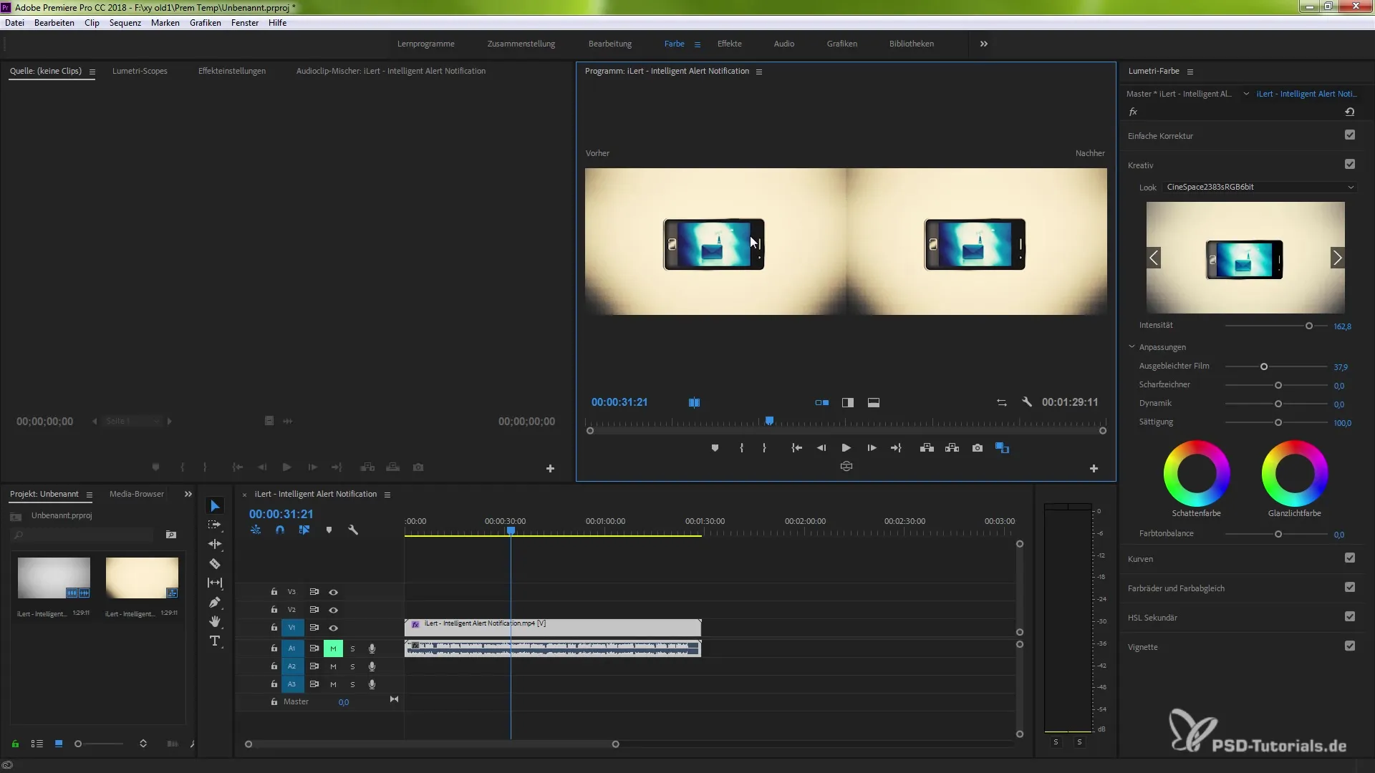Activate the Pen tool
Viewport: 1375px width, 773px height.
215,602
